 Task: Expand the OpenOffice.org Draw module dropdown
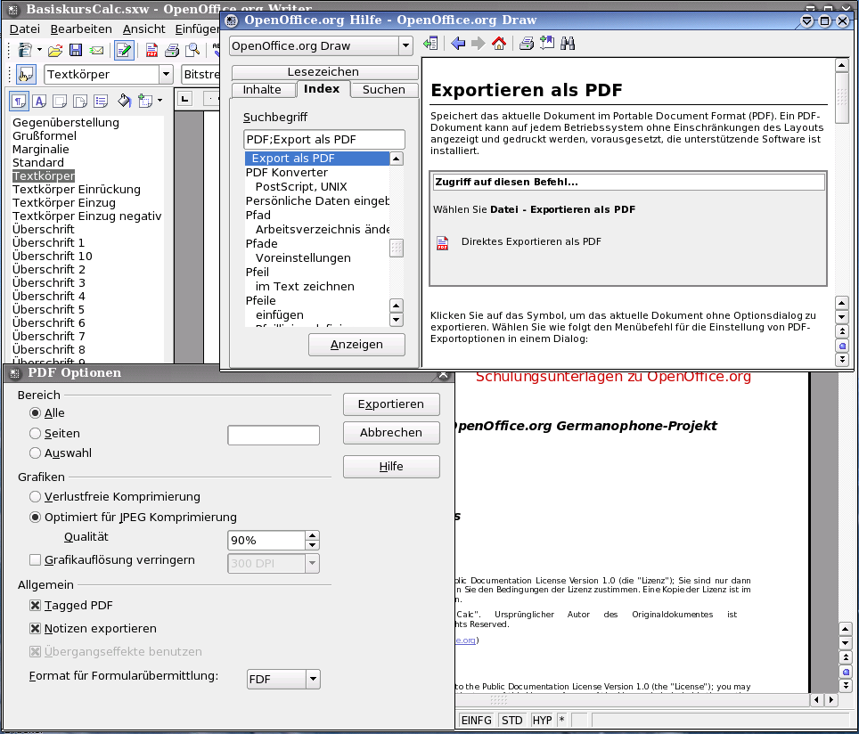pyautogui.click(x=405, y=45)
